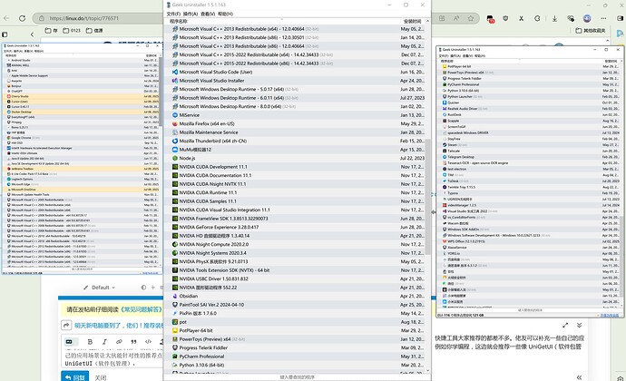The height and width of the screenshot is (381, 626).
Task: Insert a blockquote in reply editor
Action: tap(133, 342)
